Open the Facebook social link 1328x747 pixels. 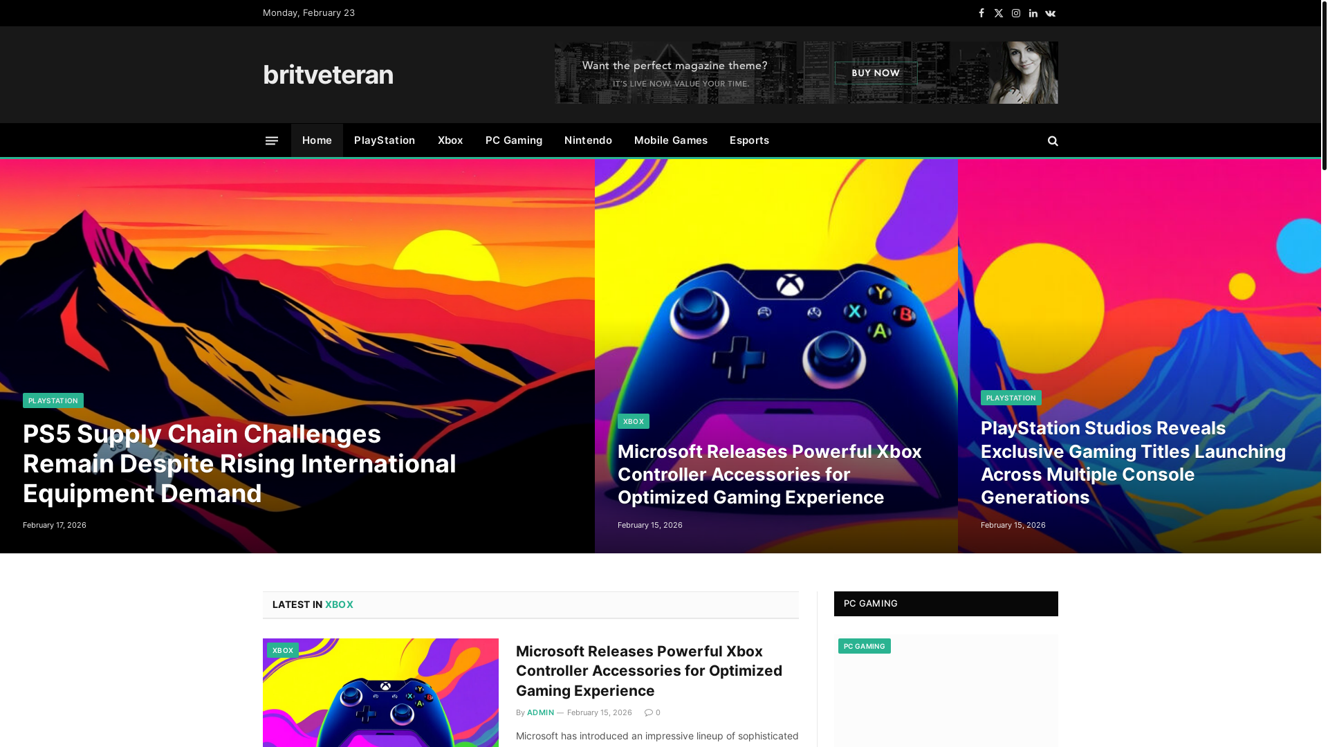point(981,13)
